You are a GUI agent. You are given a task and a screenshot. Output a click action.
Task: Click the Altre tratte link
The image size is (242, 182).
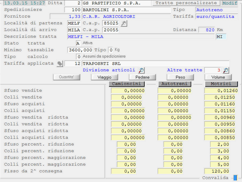[x=185, y=70]
